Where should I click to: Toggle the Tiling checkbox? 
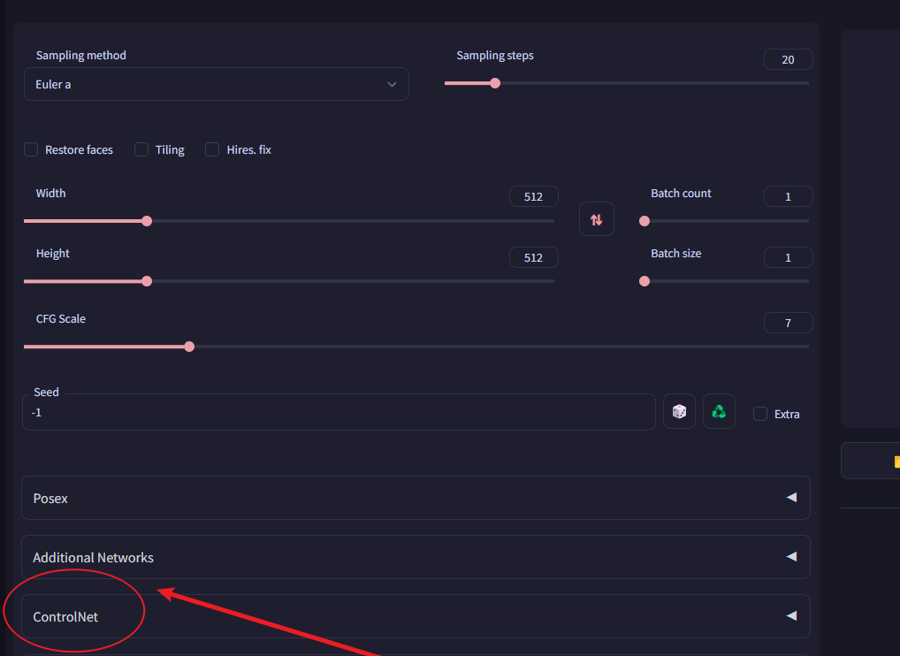[x=141, y=149]
